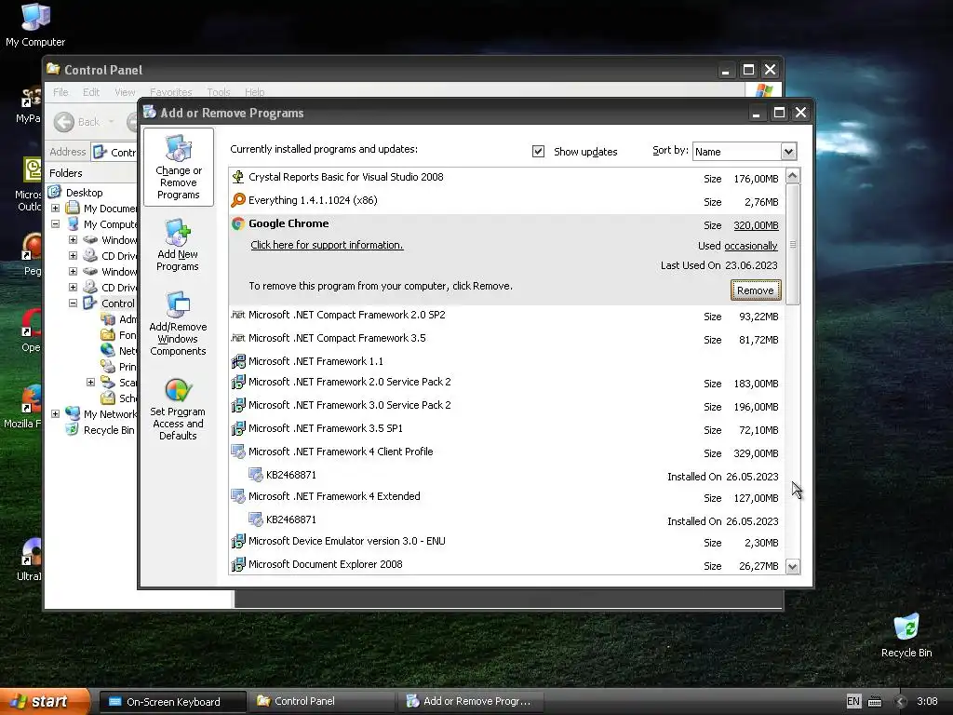Viewport: 953px width, 715px height.
Task: Expand My Network Places tree node
Action: click(55, 413)
